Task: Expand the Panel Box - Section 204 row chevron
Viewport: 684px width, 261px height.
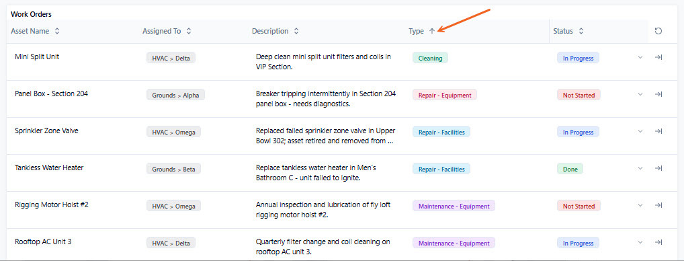Action: click(x=640, y=94)
